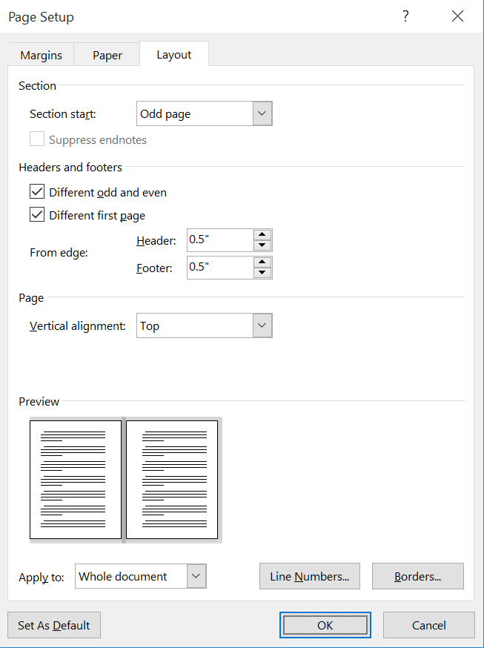Open the Apply to dropdown
The image size is (484, 648).
click(196, 576)
